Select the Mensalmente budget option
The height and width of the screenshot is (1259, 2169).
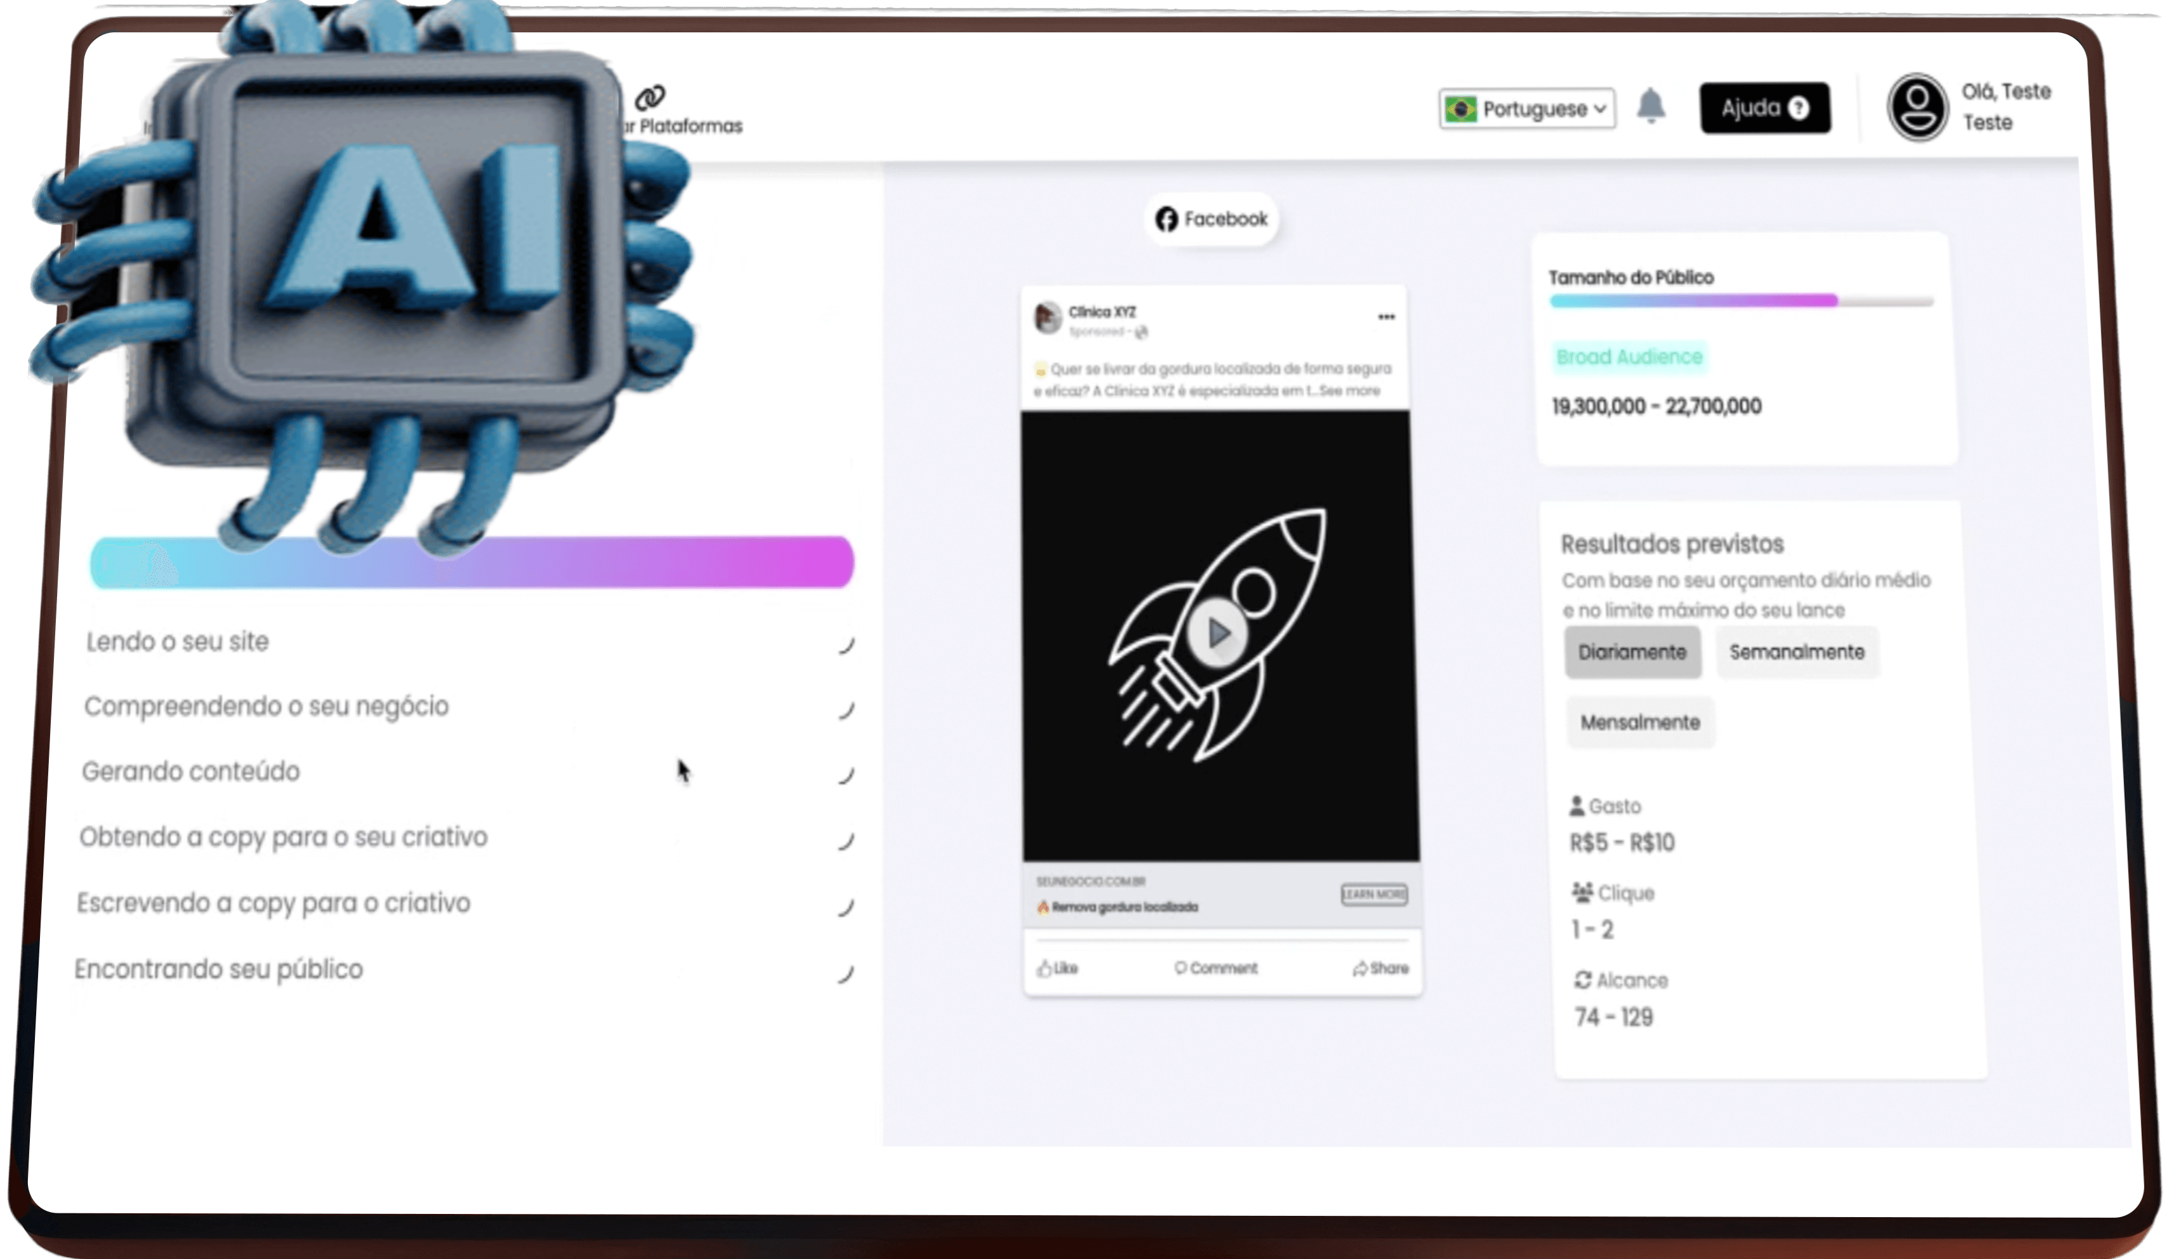click(1640, 722)
